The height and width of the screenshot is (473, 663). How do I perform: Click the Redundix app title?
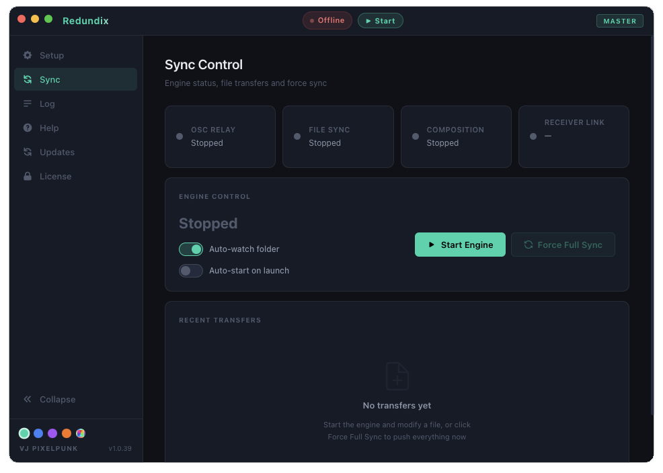coord(85,21)
